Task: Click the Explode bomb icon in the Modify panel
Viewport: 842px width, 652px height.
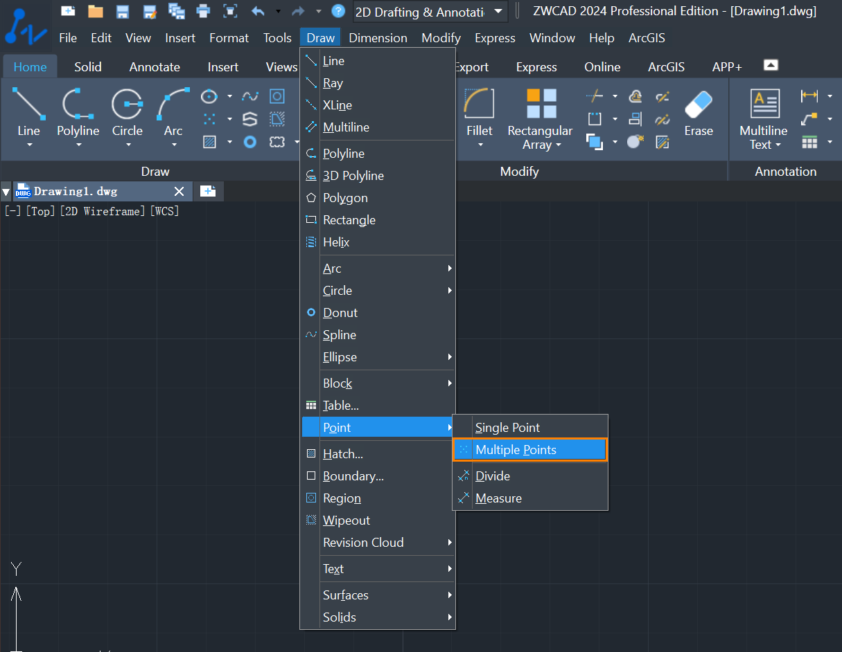Action: tap(635, 142)
